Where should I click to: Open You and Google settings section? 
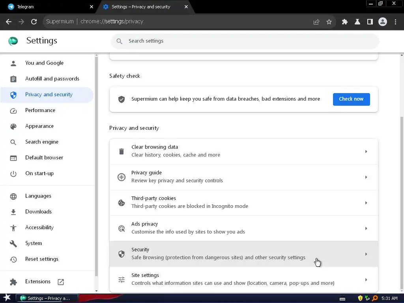47,63
